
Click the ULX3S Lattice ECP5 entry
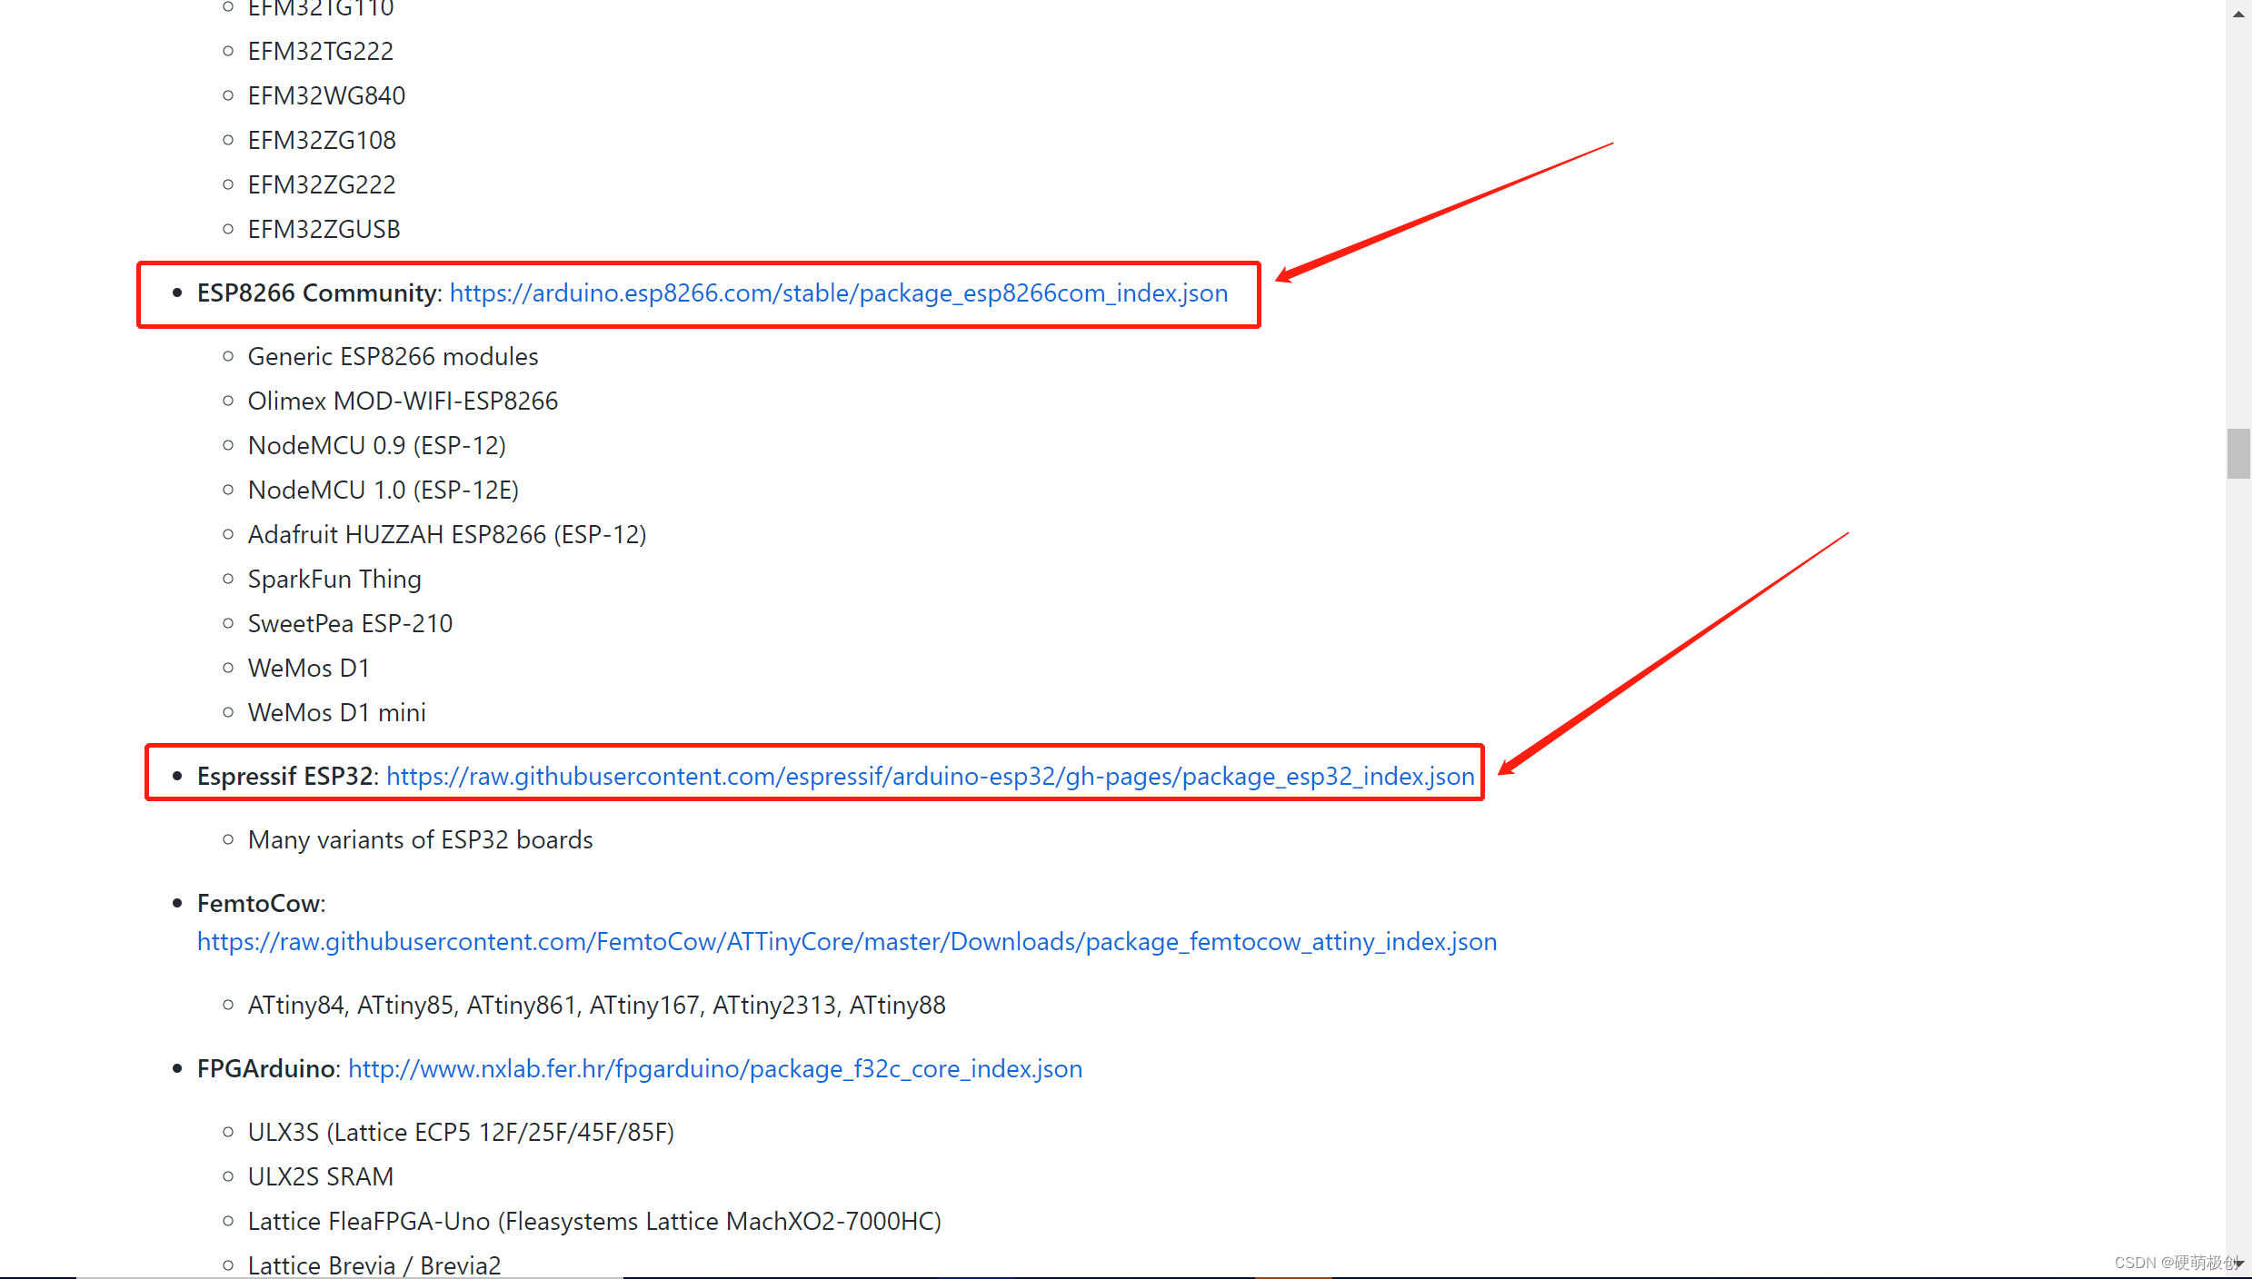[461, 1133]
